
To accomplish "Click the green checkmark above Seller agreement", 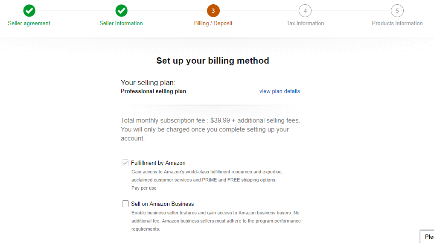I will coord(29,11).
